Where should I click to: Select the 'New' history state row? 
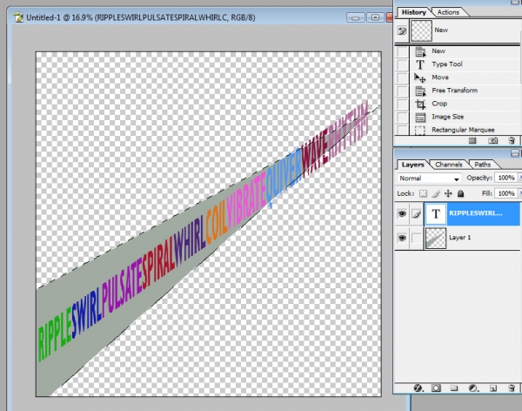pyautogui.click(x=465, y=51)
